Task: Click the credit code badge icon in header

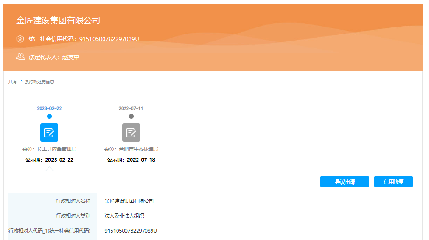Action: pos(20,39)
